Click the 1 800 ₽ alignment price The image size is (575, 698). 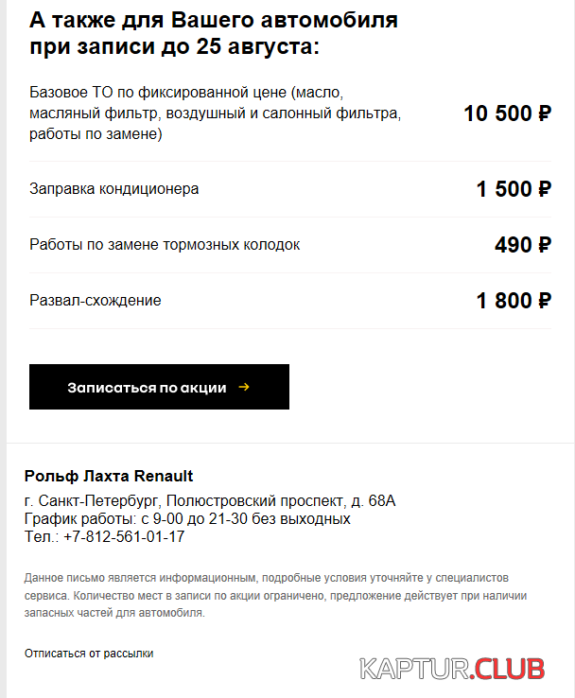tap(514, 301)
